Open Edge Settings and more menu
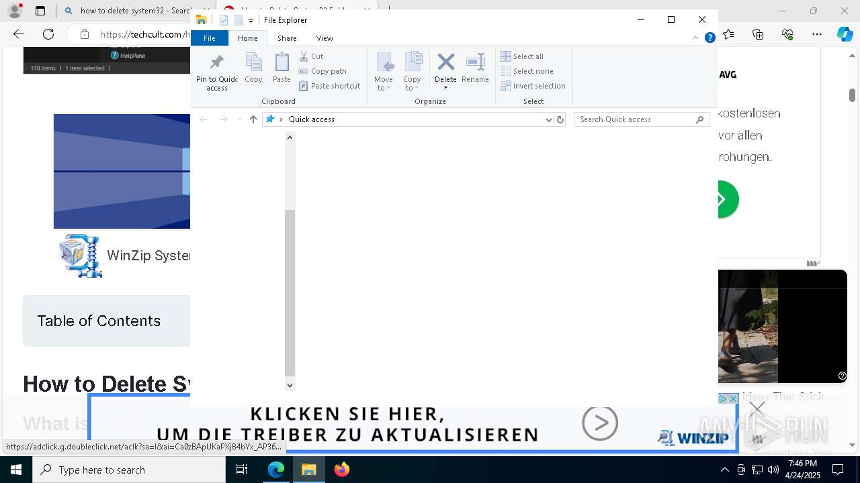Viewport: 860px width, 483px height. click(816, 34)
